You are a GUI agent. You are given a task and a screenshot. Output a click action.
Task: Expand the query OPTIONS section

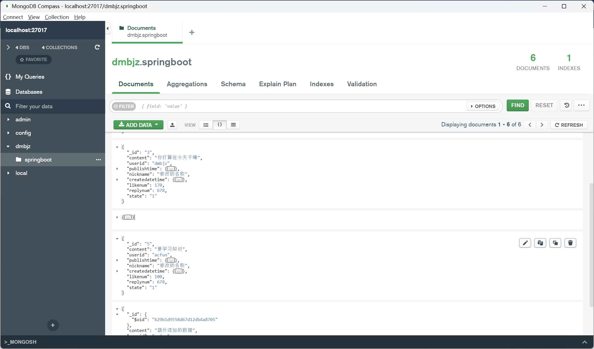483,106
